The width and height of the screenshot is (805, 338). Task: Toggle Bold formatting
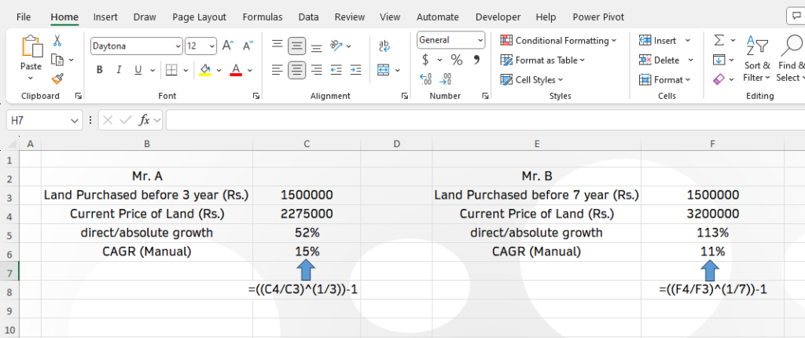(x=100, y=70)
